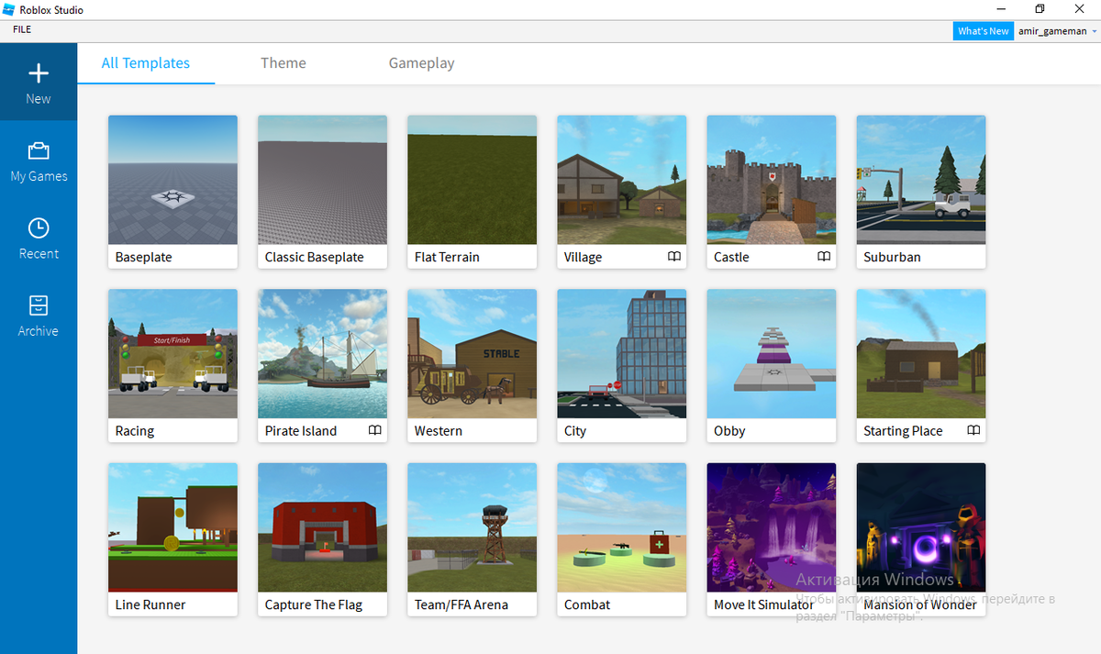1101x654 pixels.
Task: Choose the City template
Action: pos(621,366)
